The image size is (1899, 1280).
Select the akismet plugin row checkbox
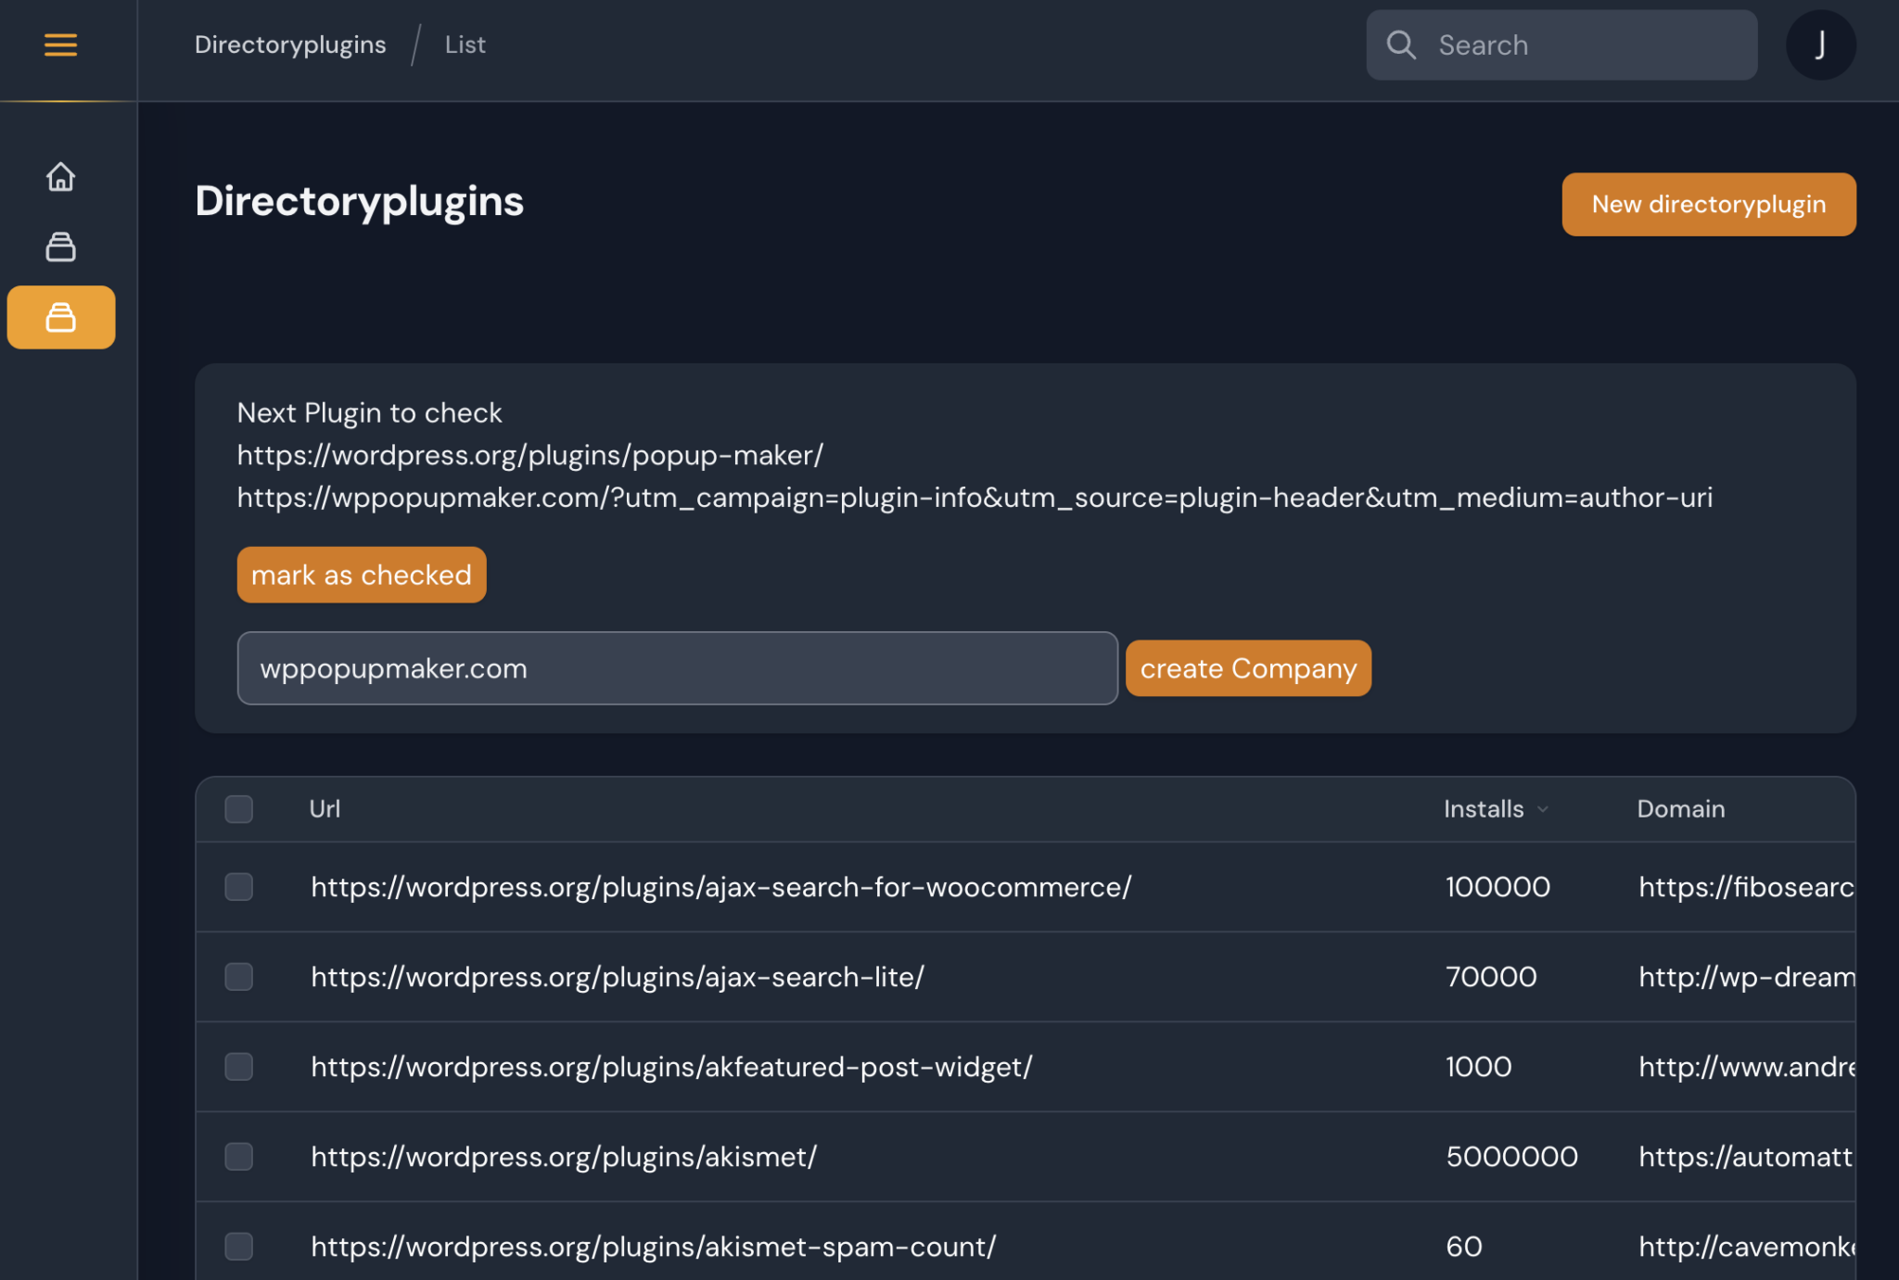pos(238,1156)
